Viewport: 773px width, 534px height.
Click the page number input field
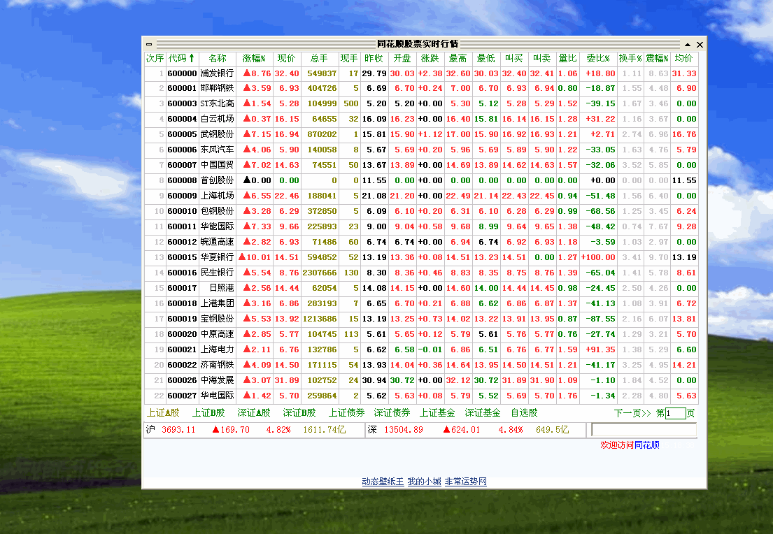[675, 413]
